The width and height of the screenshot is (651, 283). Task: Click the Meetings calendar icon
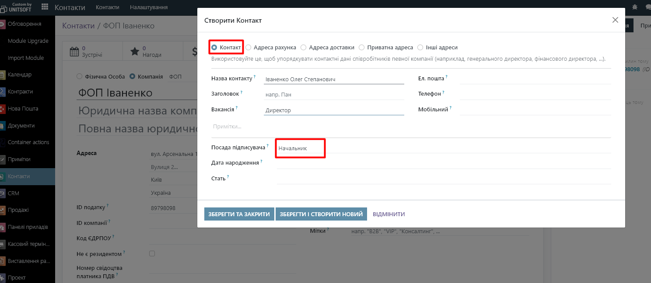tap(74, 52)
